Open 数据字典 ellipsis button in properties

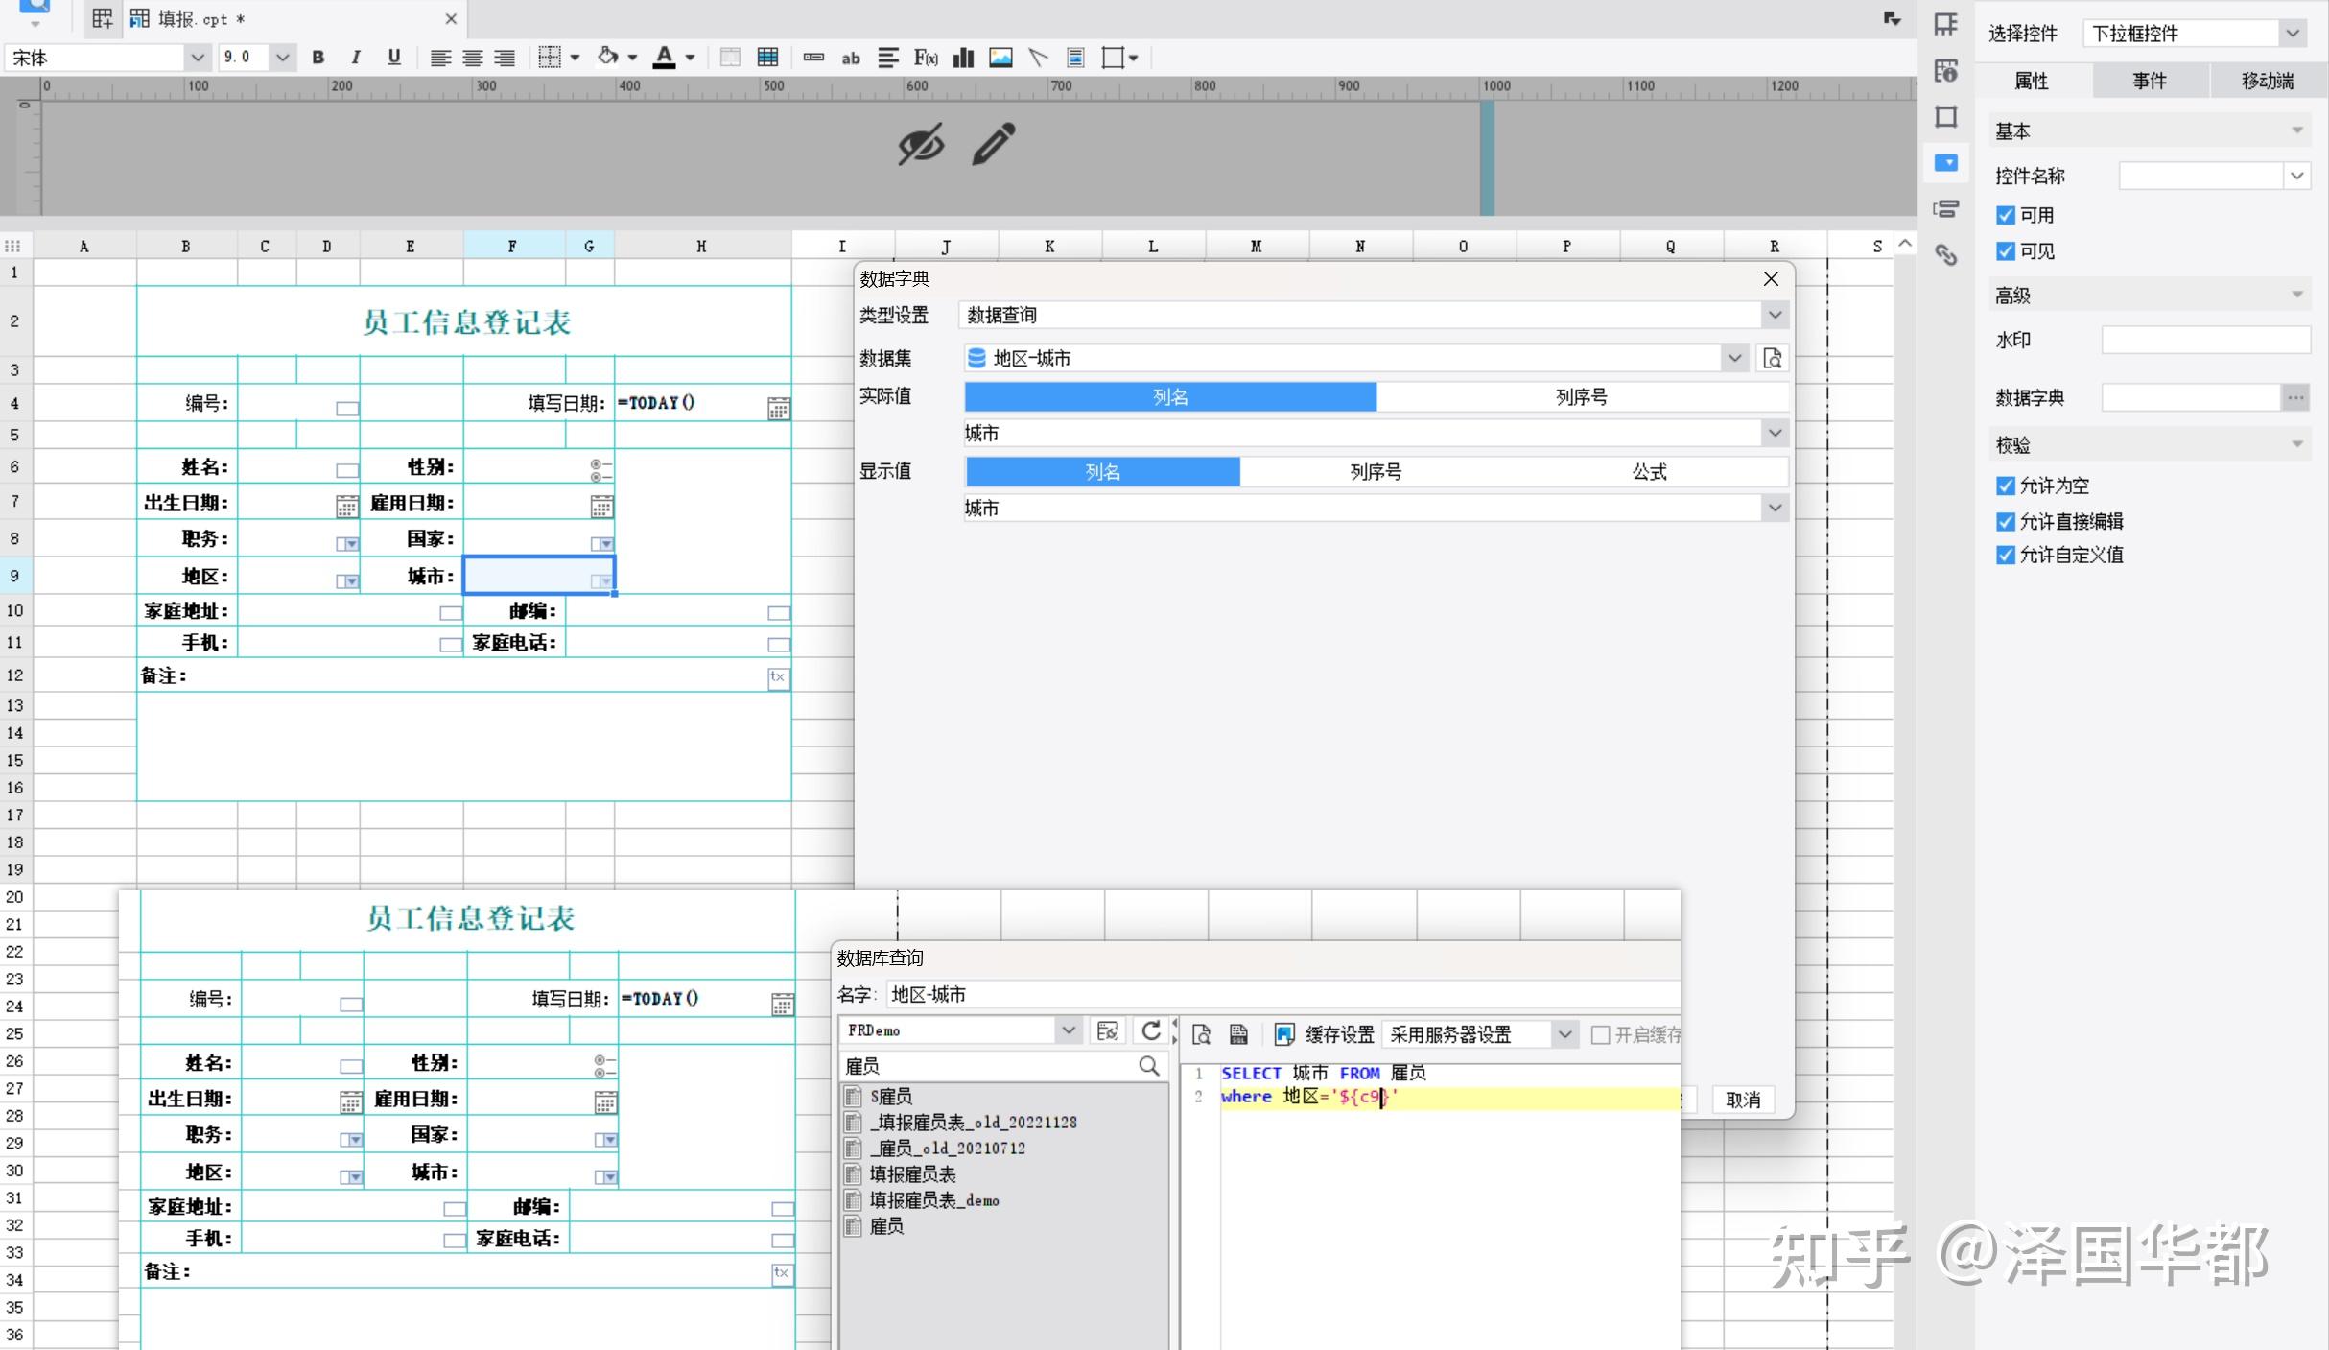[2294, 397]
